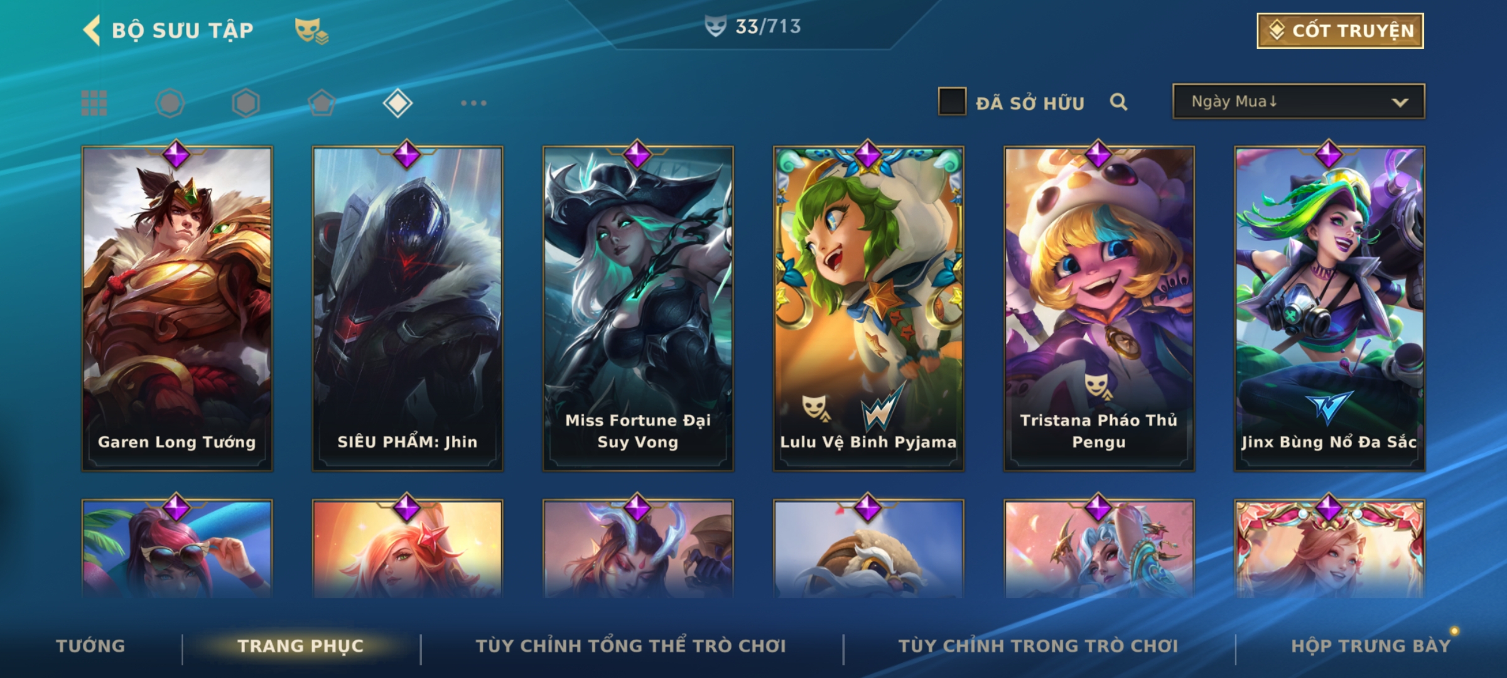Click the Cốt Truyện button
Screen dimensions: 1507x678
(1340, 31)
